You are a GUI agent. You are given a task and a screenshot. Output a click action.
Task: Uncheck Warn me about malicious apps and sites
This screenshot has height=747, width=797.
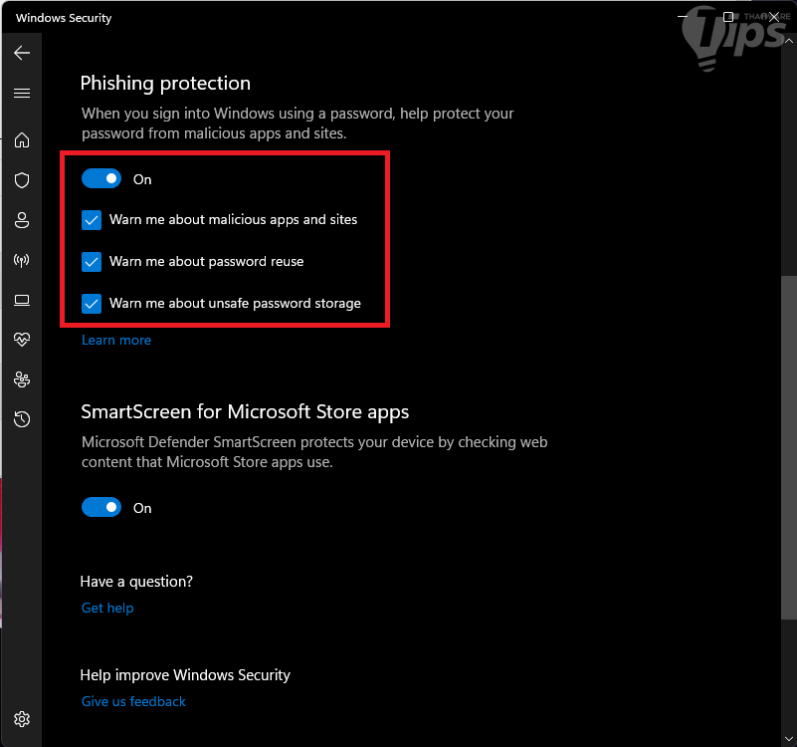tap(92, 220)
